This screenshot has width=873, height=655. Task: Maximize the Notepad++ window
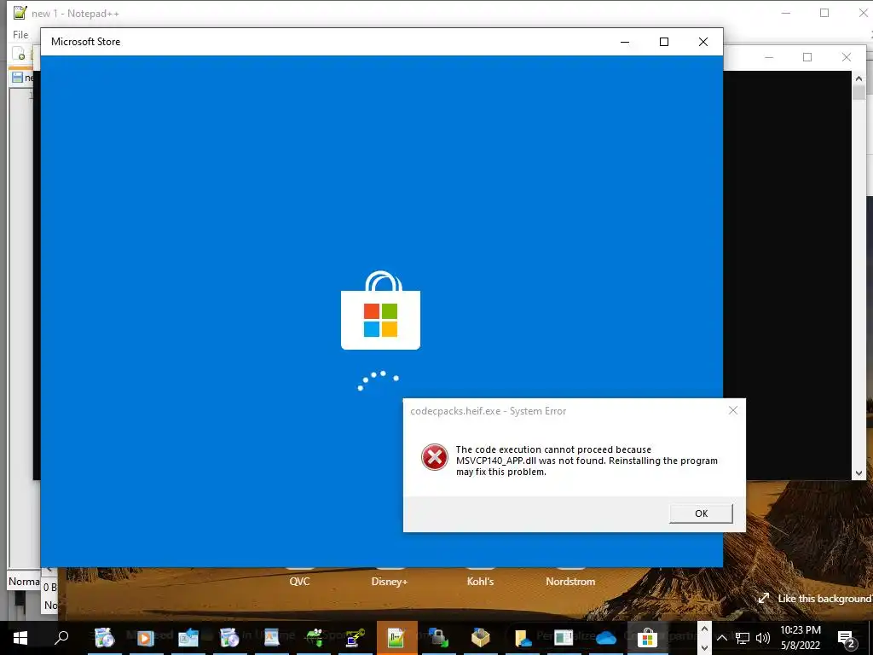[x=824, y=14]
